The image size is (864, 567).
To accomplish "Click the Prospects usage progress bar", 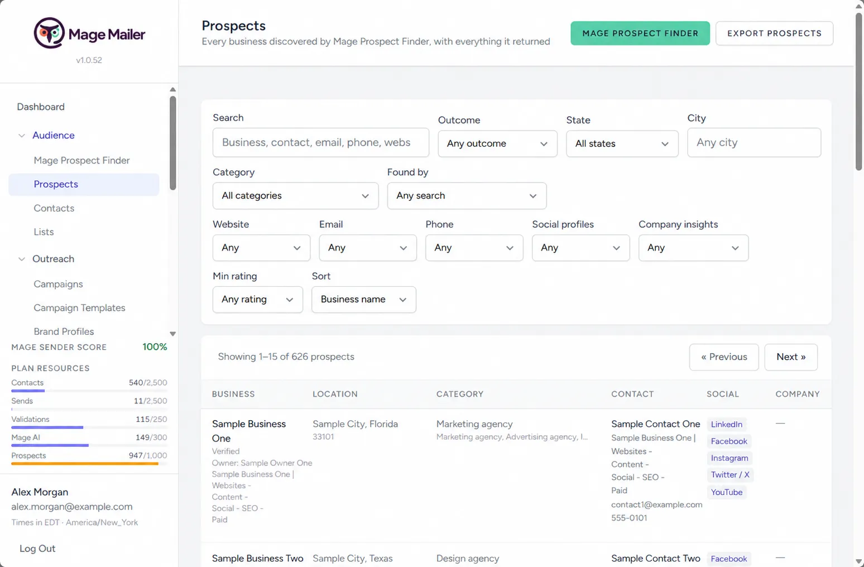I will click(x=89, y=464).
